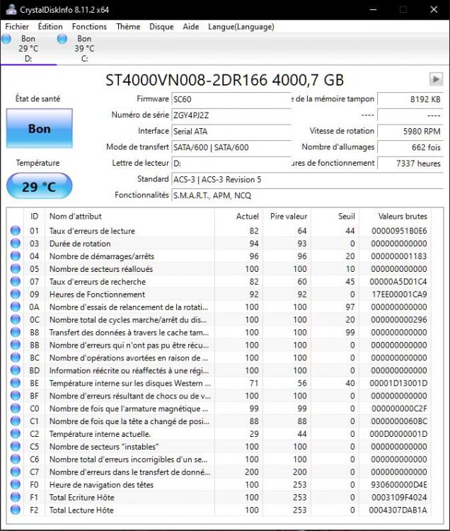The width and height of the screenshot is (450, 531).
Task: Open the Fichier menu
Action: point(17,26)
